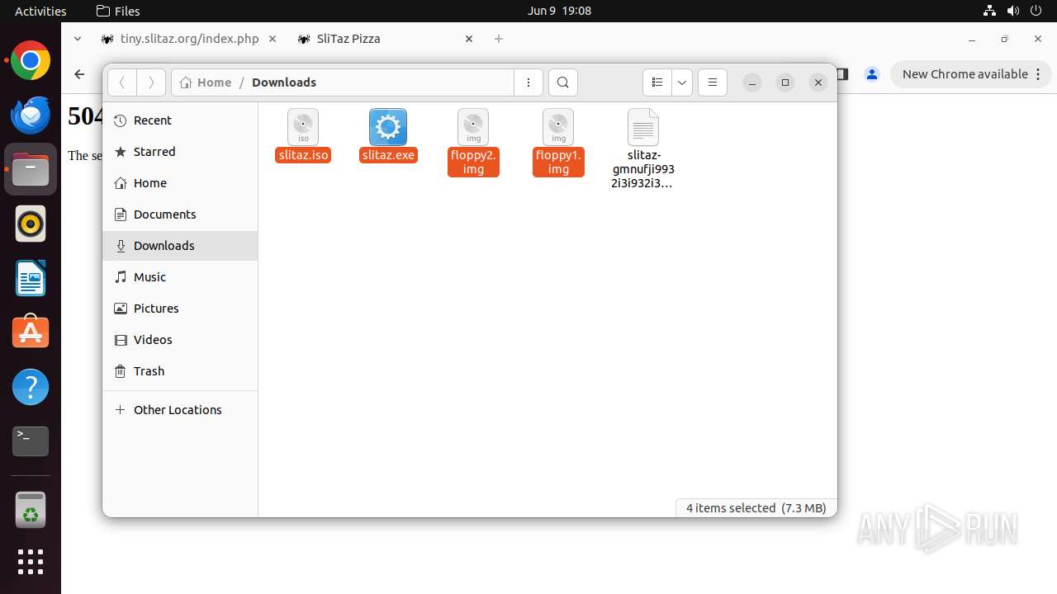The height and width of the screenshot is (594, 1057).
Task: Open the Trash icon in the dock
Action: (x=31, y=510)
